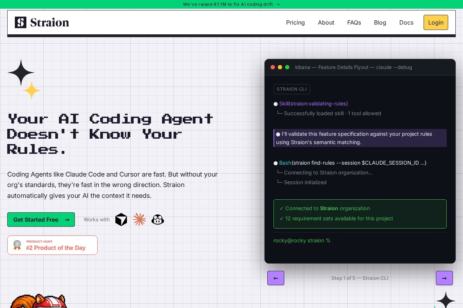Click the Claude starburst icon

[139, 220]
